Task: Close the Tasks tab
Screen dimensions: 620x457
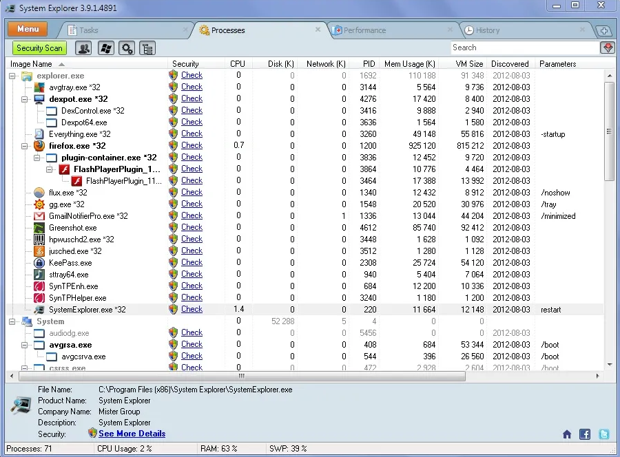Action: tap(185, 30)
